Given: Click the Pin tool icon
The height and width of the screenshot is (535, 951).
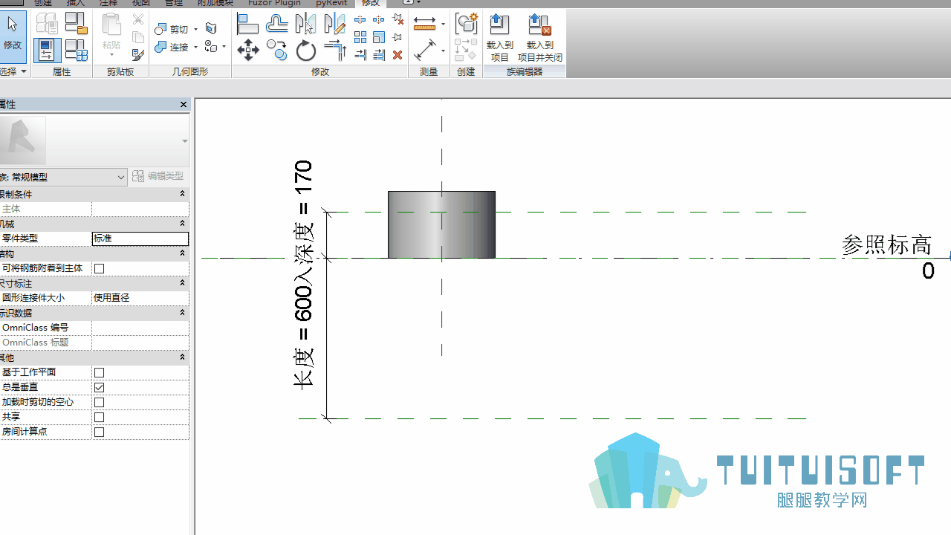Looking at the screenshot, I should click(x=397, y=37).
